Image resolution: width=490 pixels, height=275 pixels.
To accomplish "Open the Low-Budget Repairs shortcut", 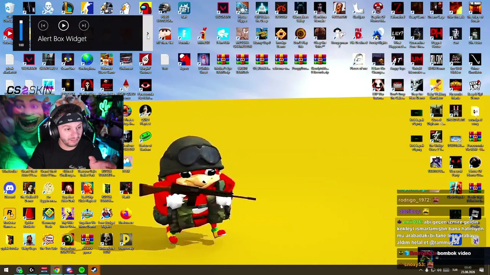I will tap(106, 218).
